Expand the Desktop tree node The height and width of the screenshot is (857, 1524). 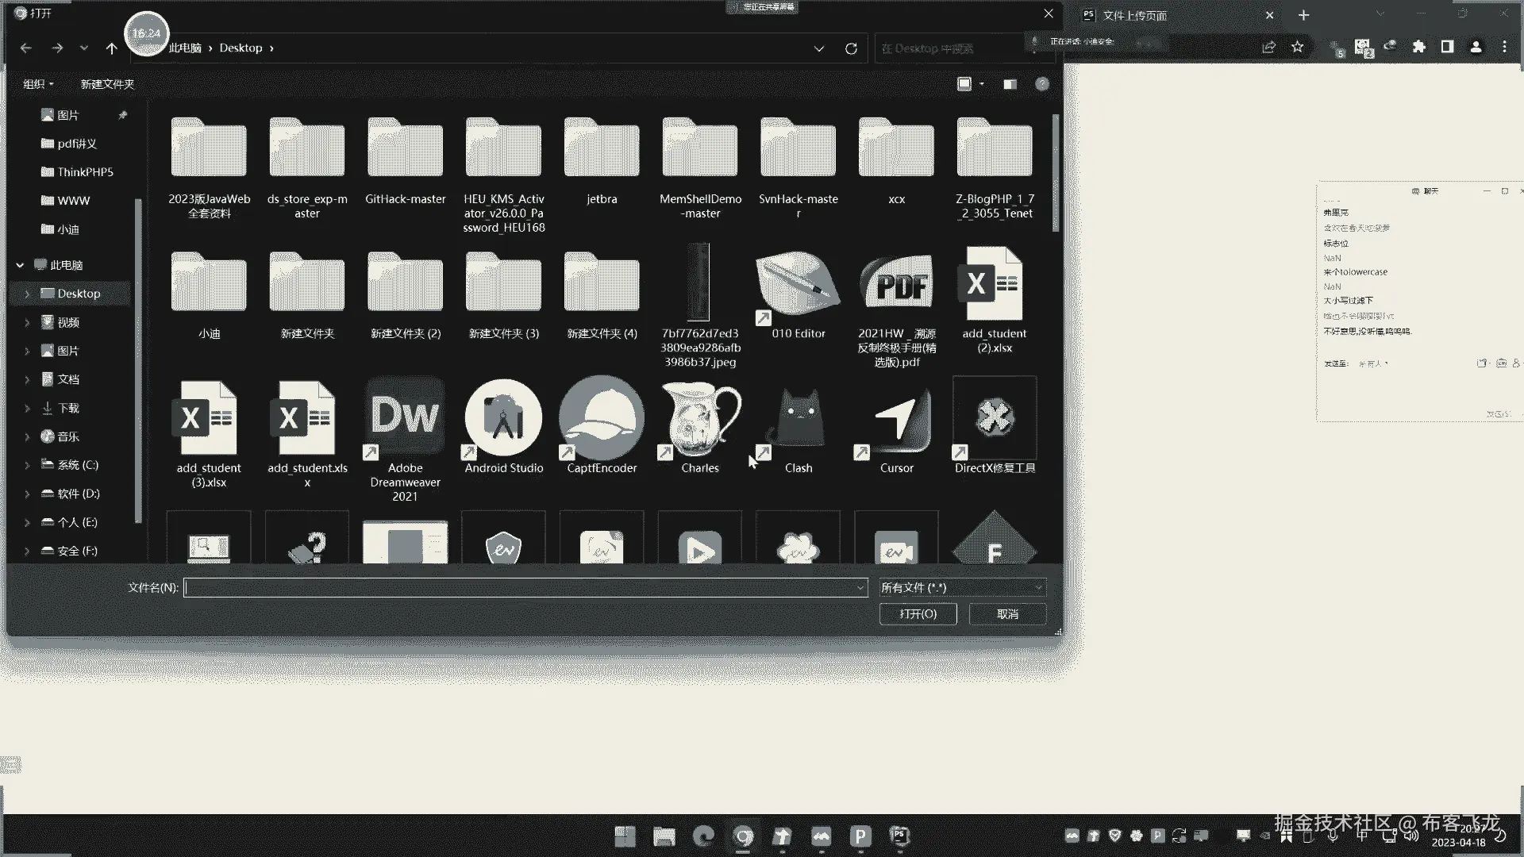point(27,294)
